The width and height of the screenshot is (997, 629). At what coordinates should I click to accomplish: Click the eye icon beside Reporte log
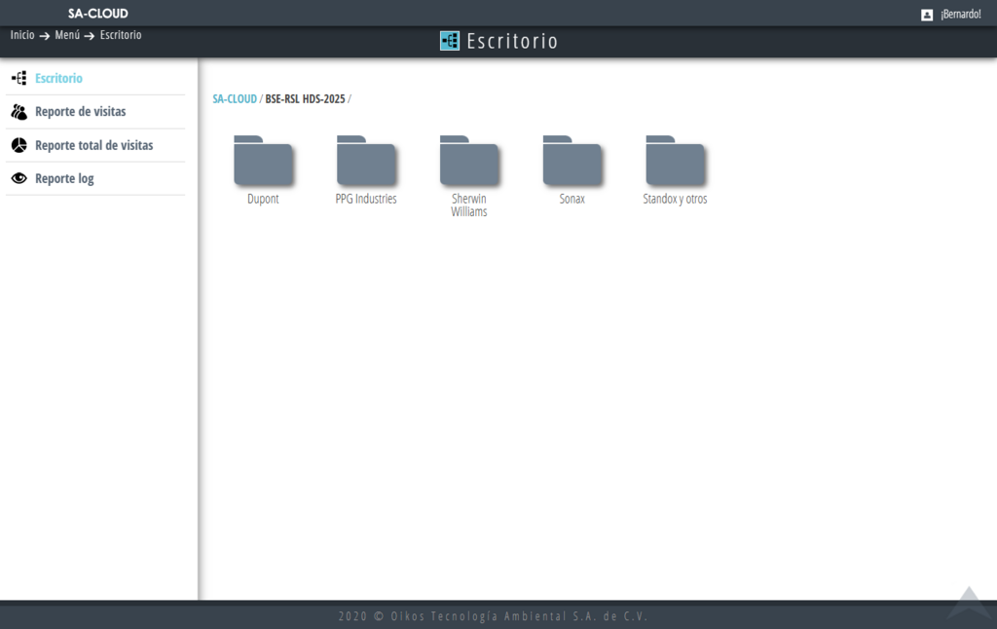[18, 178]
